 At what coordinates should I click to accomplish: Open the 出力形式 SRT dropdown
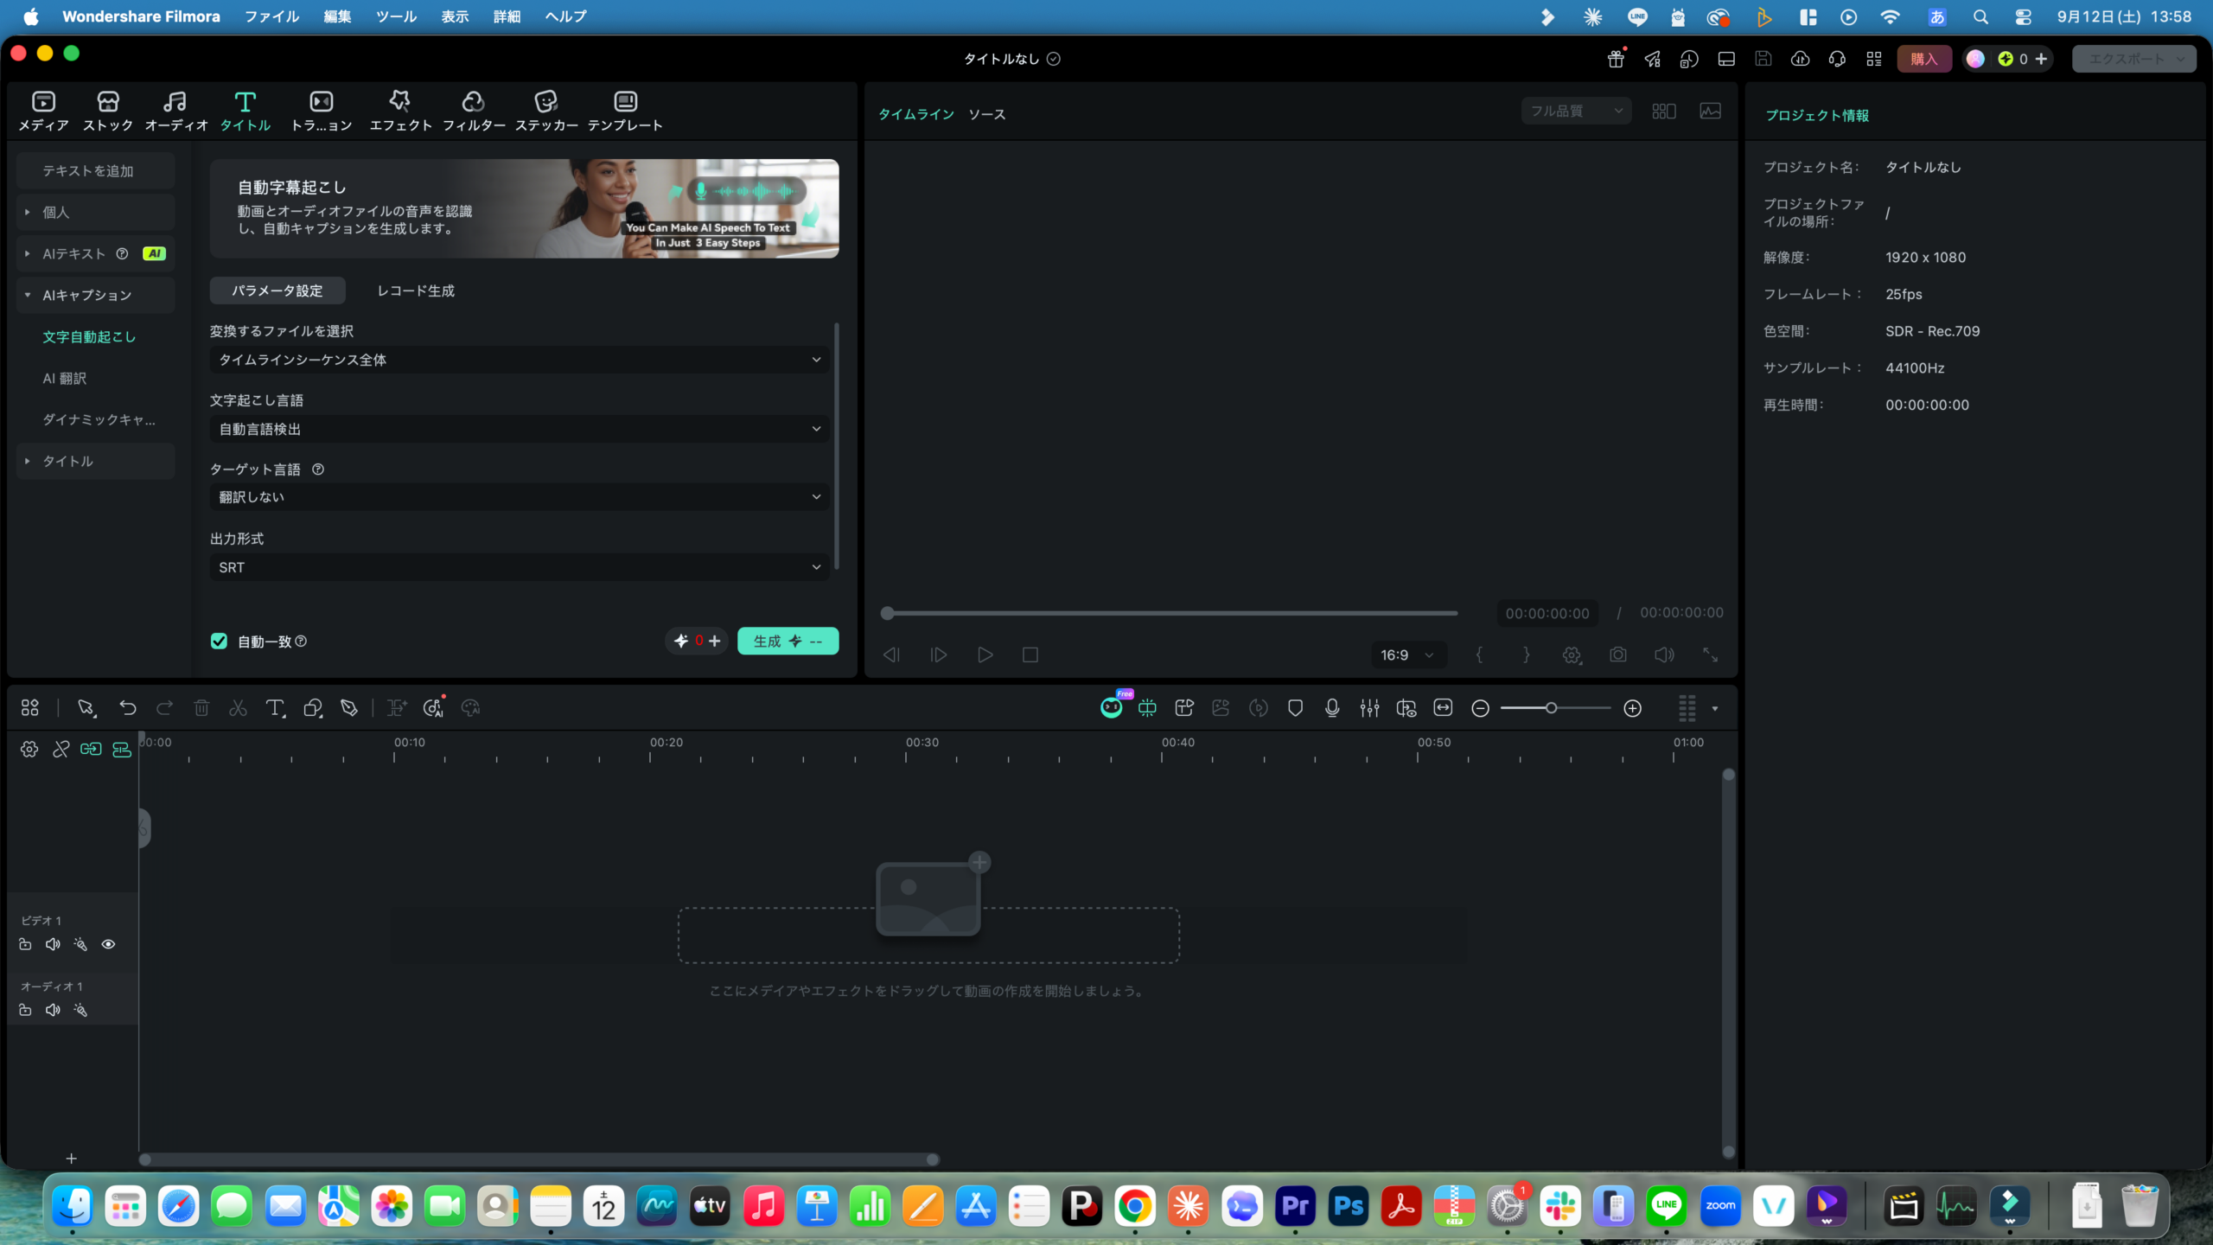tap(519, 567)
